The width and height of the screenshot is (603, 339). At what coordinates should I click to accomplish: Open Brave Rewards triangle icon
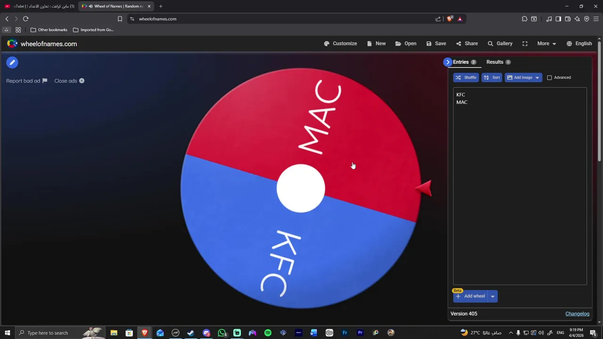coord(460,19)
